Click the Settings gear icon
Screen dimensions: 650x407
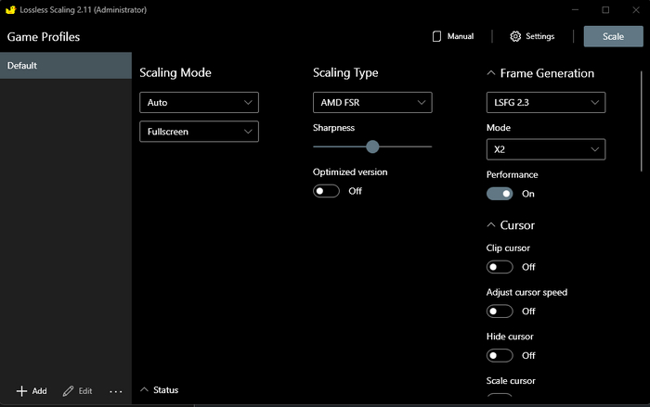point(515,36)
